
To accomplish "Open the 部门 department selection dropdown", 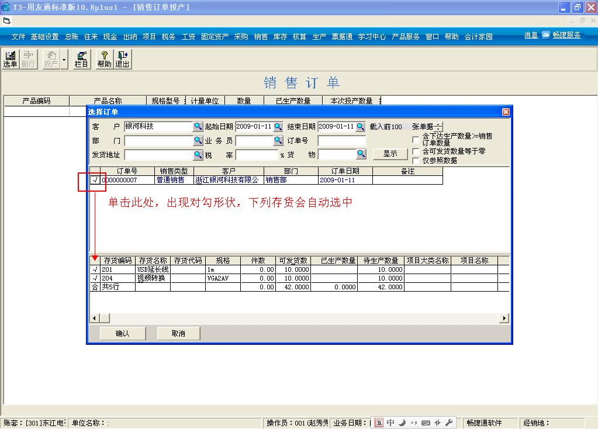I will pyautogui.click(x=199, y=140).
